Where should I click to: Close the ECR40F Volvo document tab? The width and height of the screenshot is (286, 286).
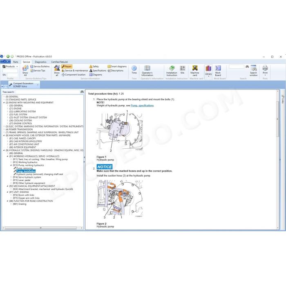(38, 85)
